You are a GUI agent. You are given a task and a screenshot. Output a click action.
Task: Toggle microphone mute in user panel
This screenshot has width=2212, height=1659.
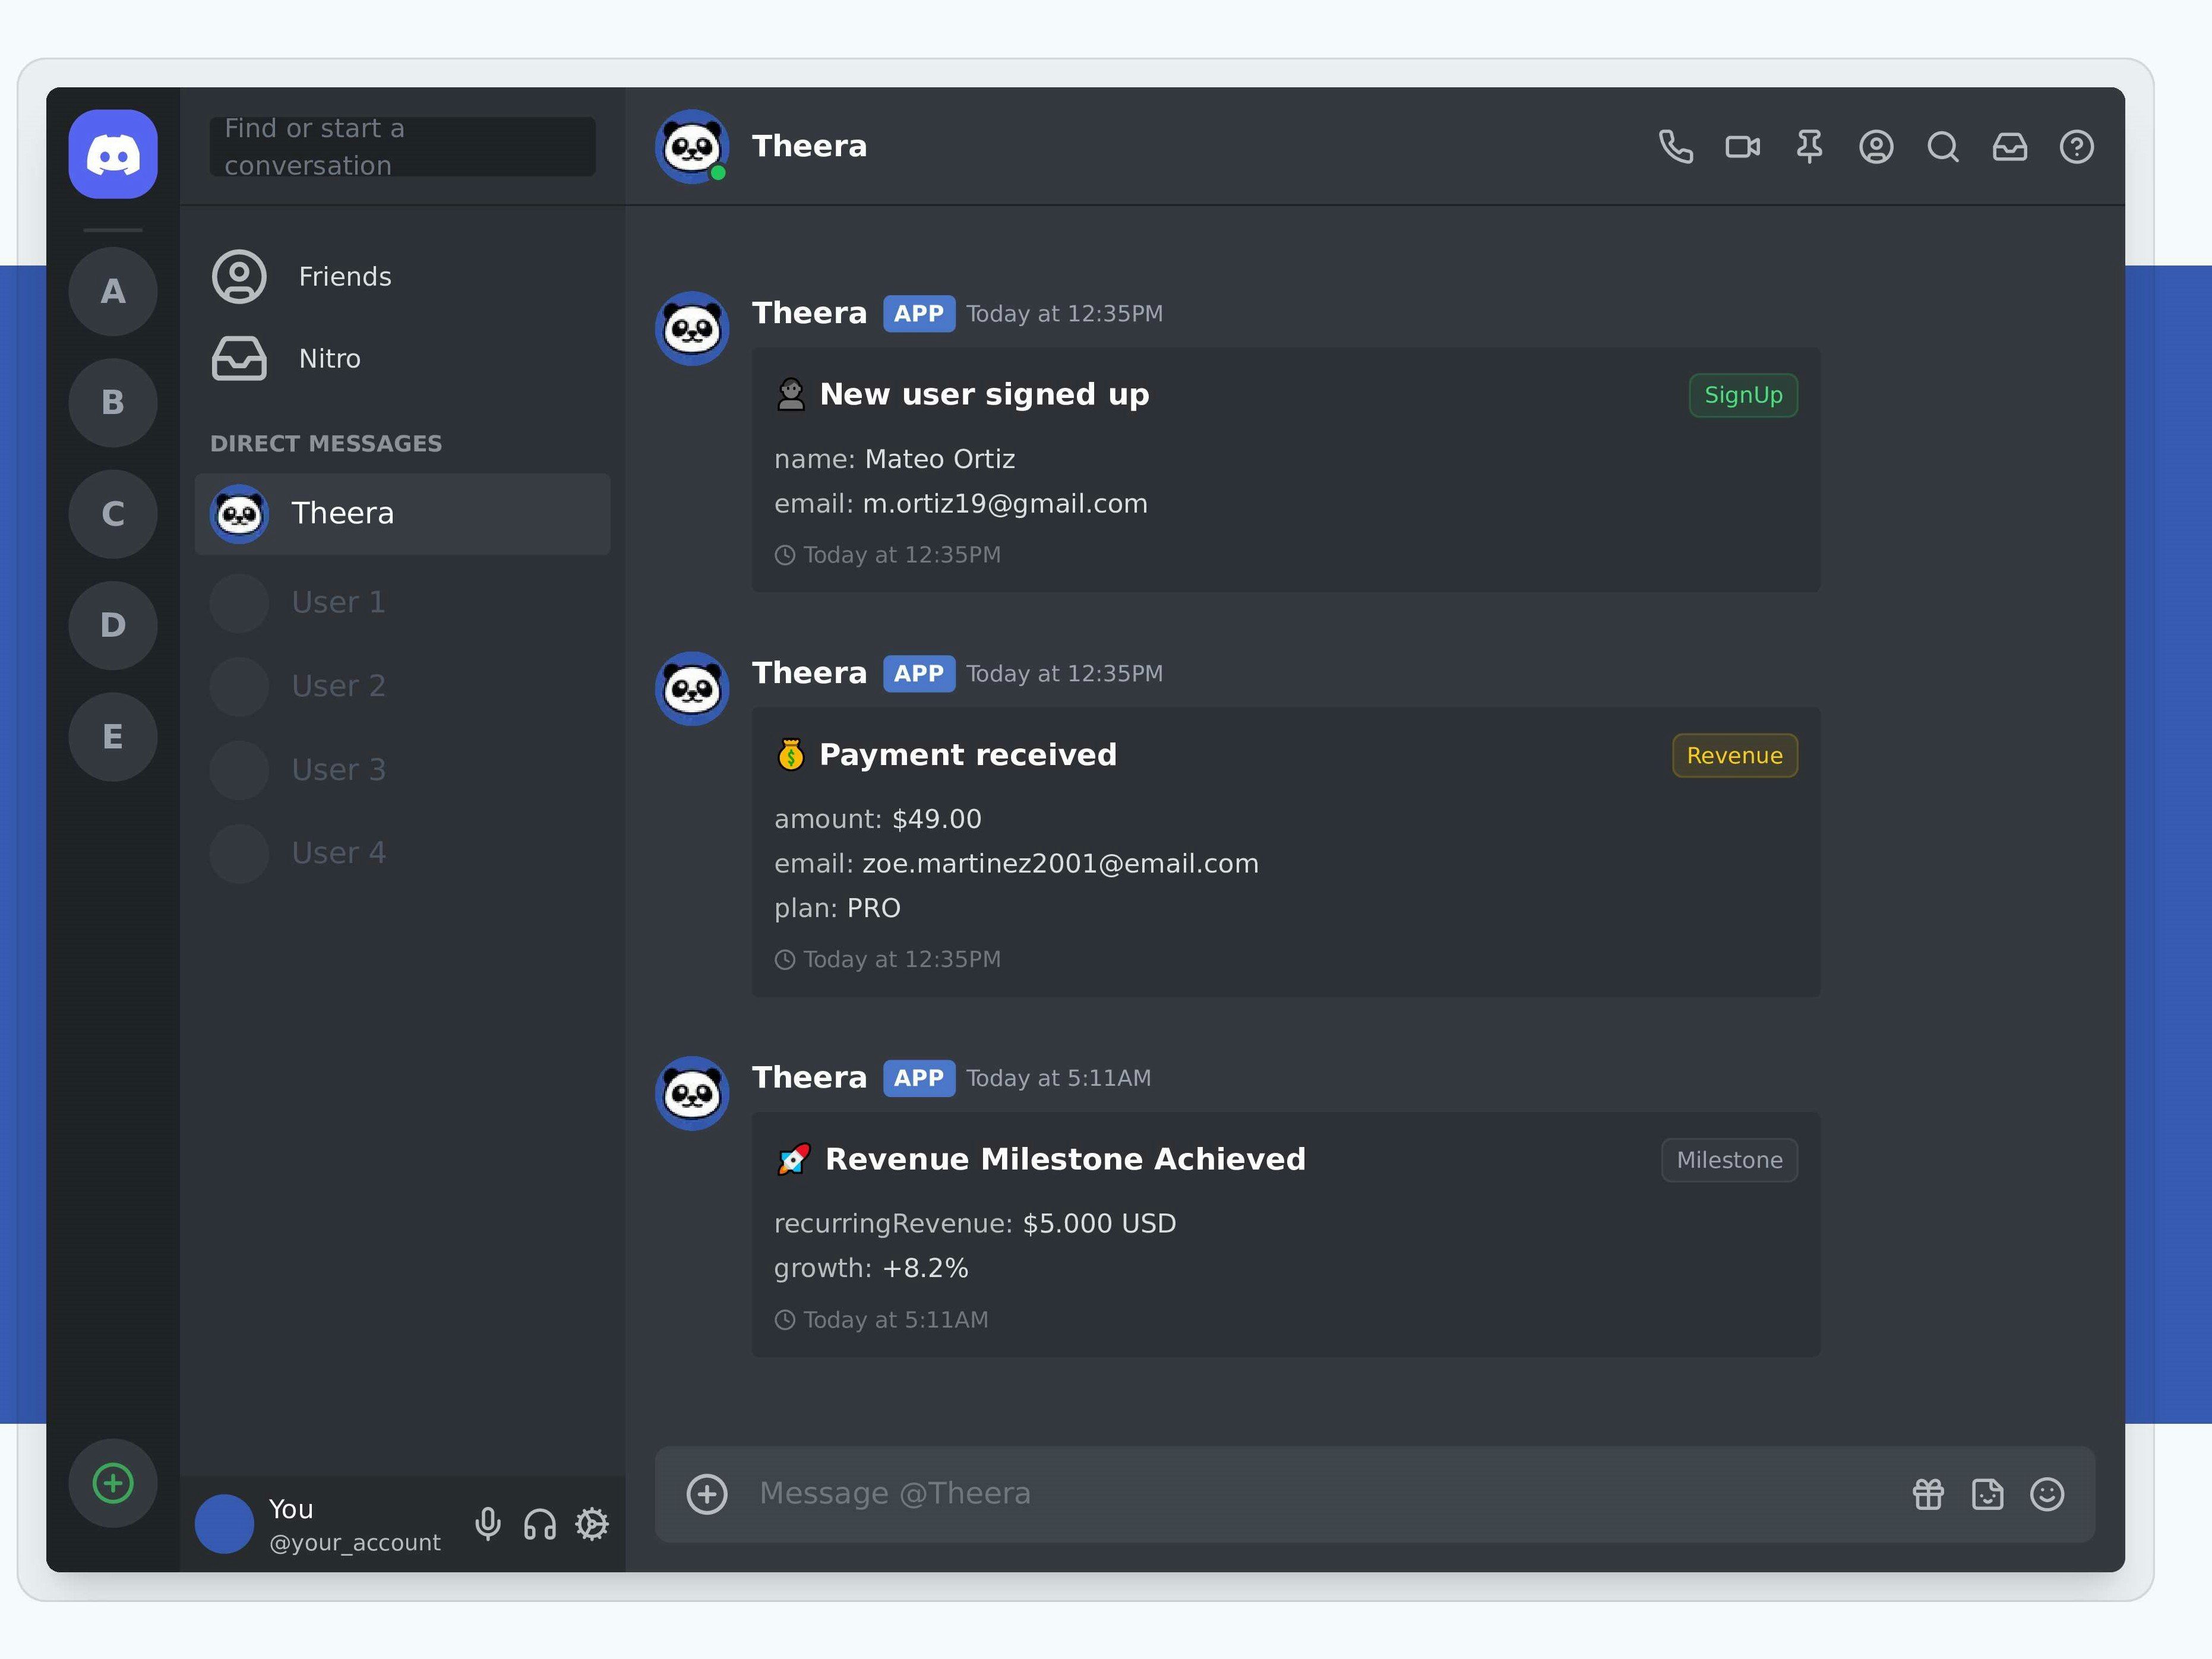488,1524
